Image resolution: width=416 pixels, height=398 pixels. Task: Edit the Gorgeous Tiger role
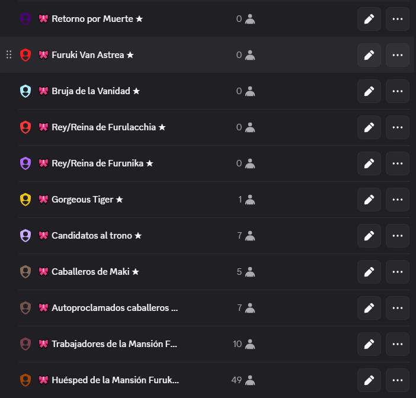coord(369,200)
